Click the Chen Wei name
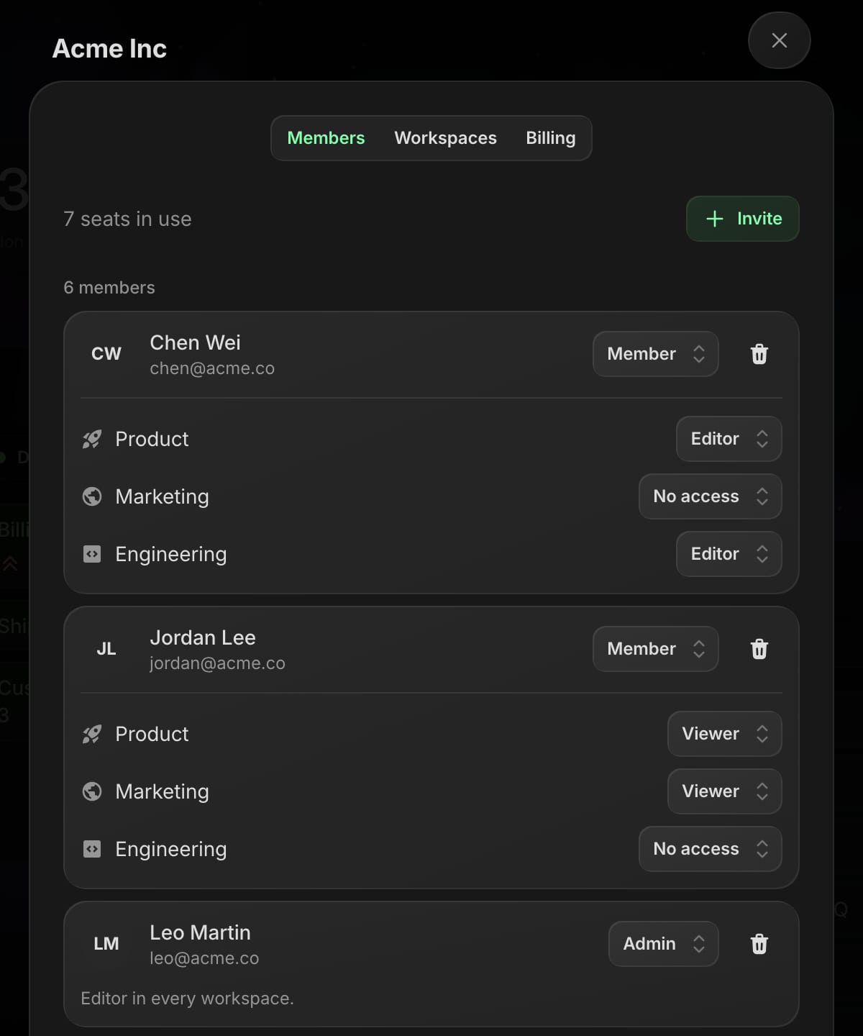This screenshot has width=863, height=1036. click(195, 342)
